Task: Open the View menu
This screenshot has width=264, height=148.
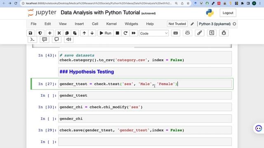Action: (x=63, y=24)
